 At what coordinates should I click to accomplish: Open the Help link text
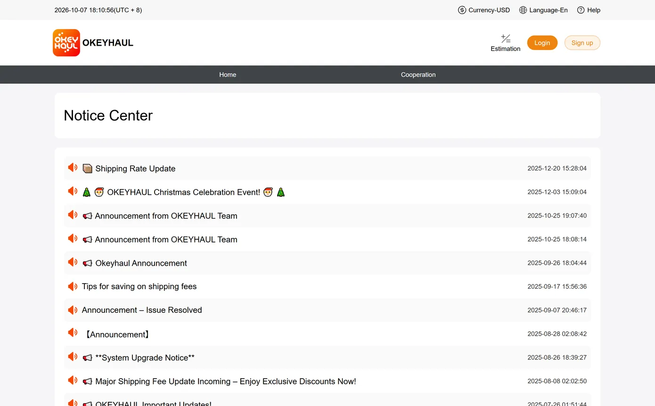click(x=594, y=10)
